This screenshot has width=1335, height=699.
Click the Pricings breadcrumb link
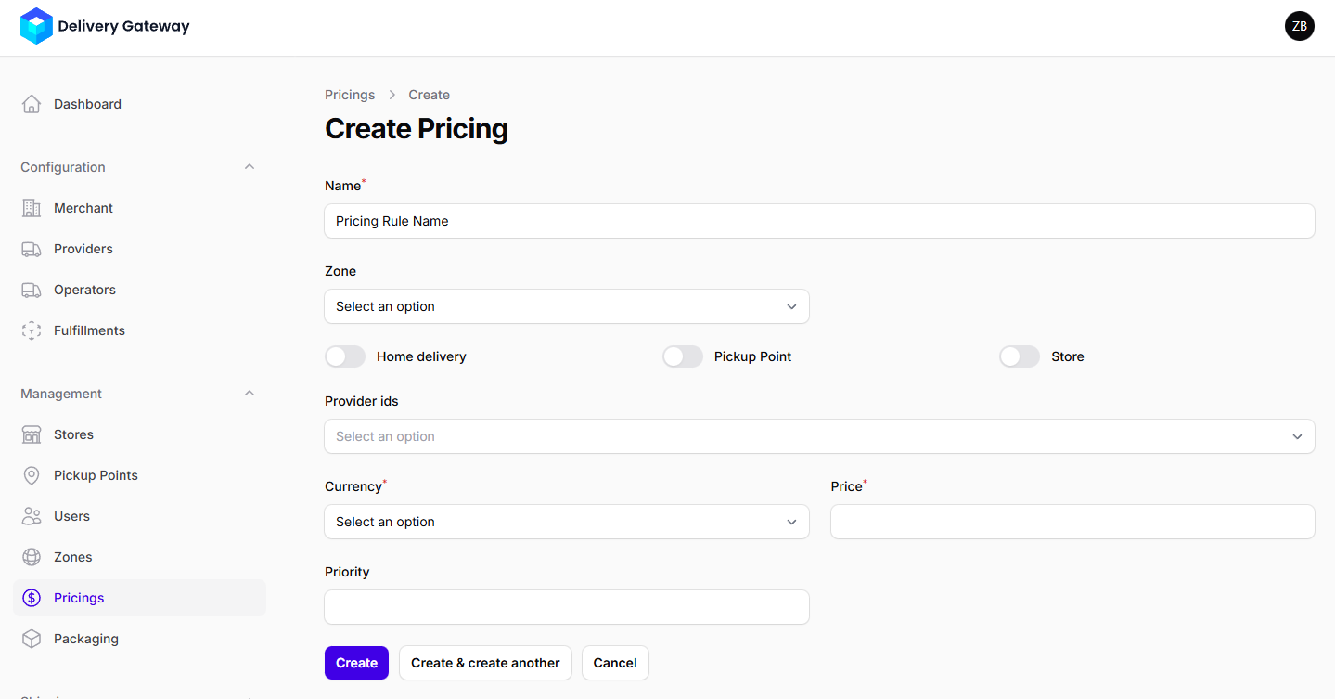coord(350,95)
